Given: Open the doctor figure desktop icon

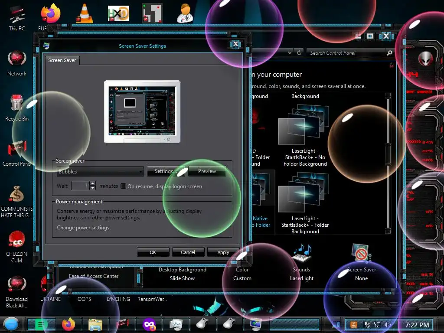Looking at the screenshot, I should pyautogui.click(x=186, y=13).
